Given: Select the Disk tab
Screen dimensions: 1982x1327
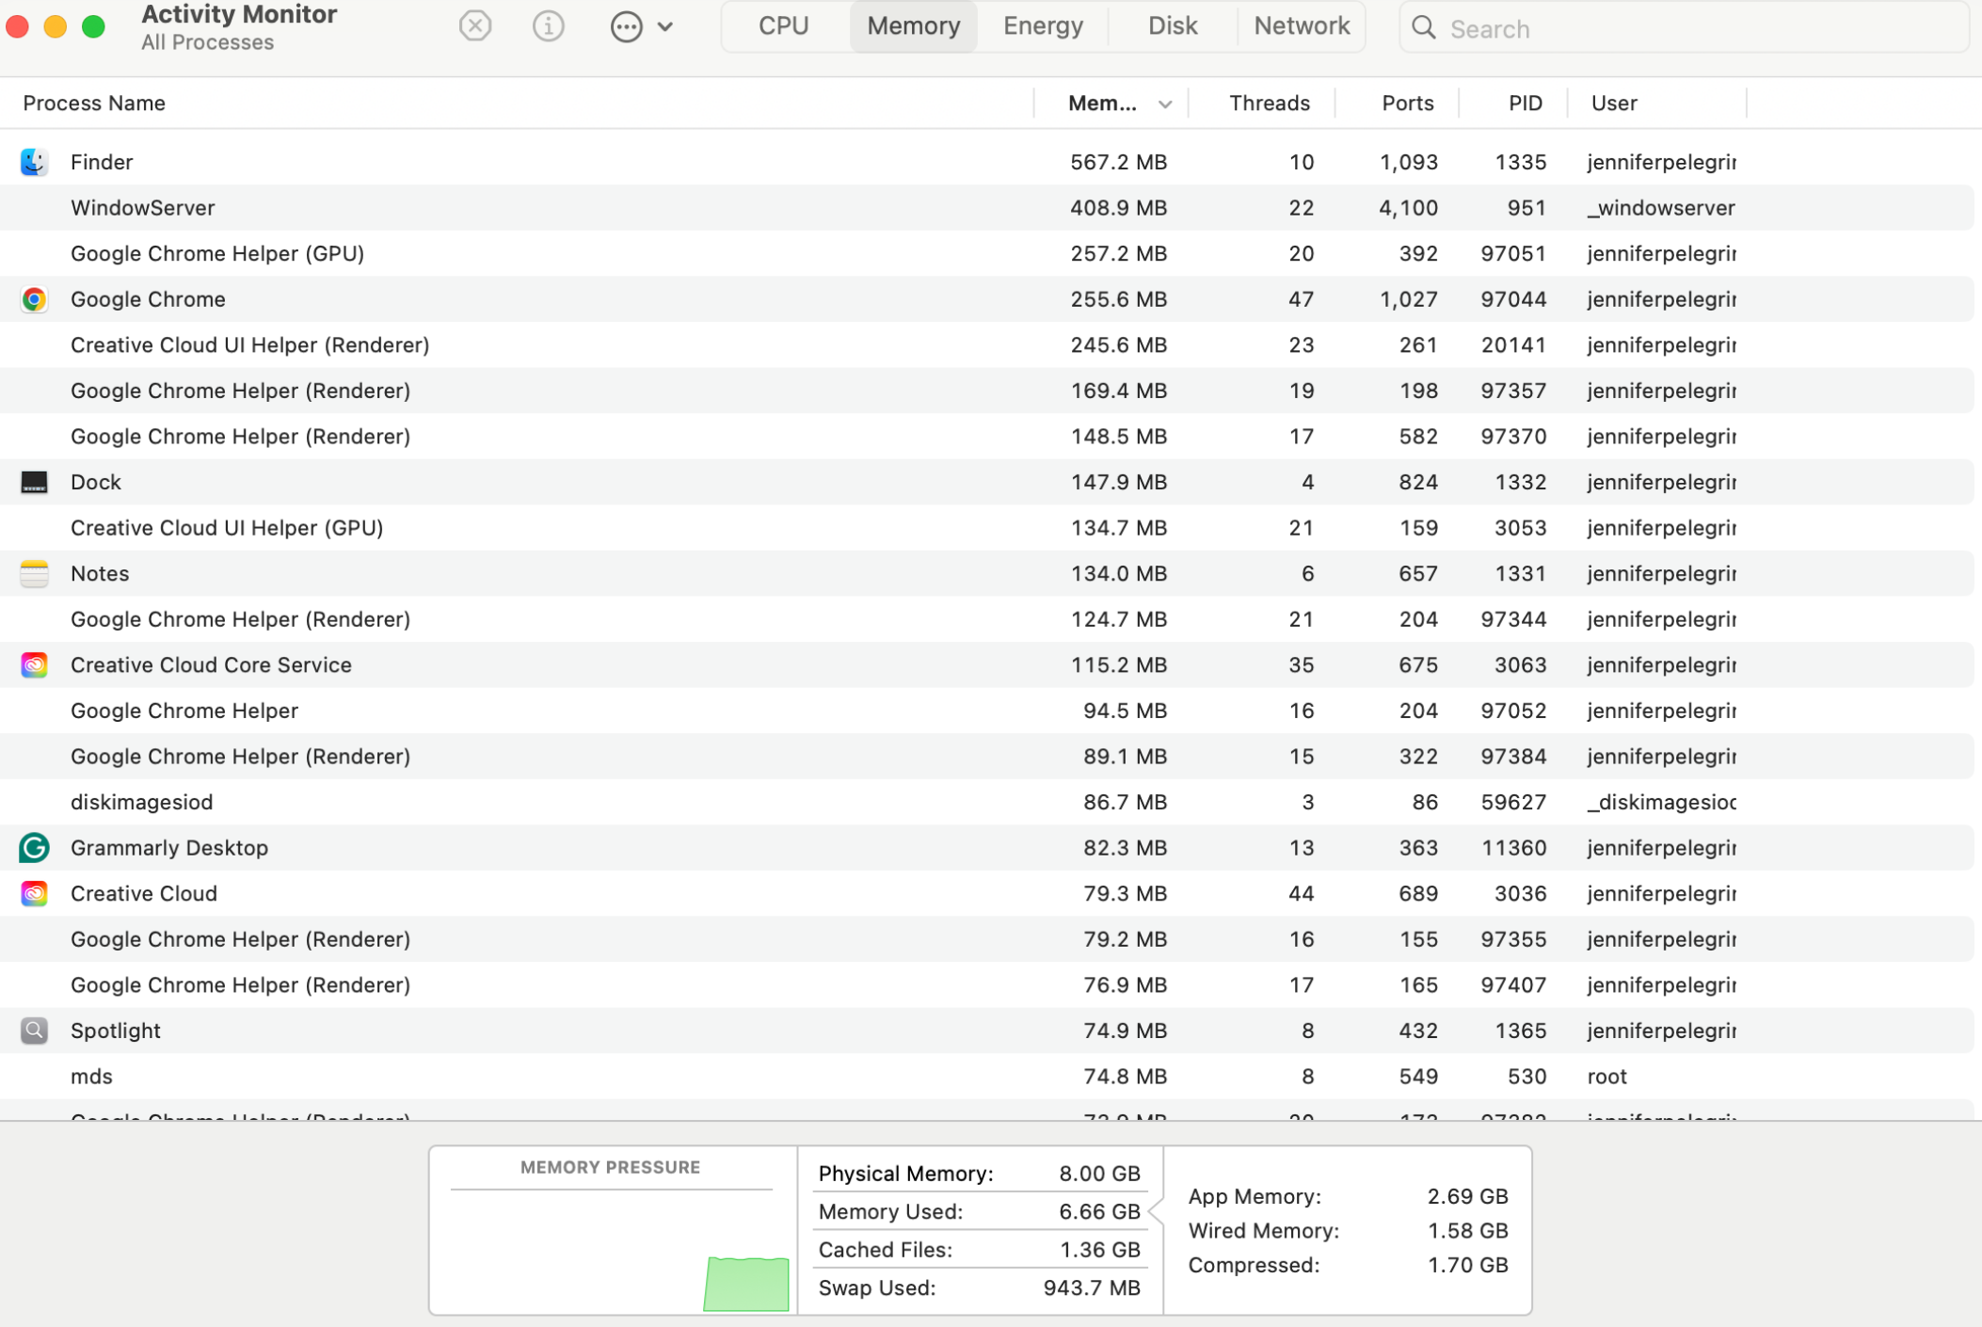Looking at the screenshot, I should [1171, 25].
